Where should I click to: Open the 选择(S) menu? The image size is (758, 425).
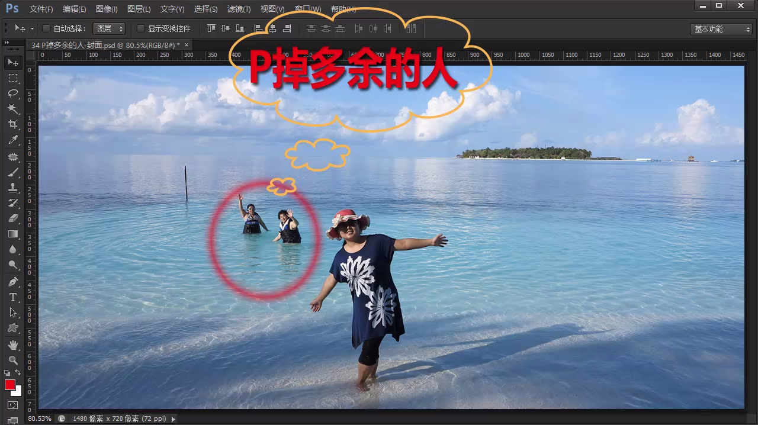point(205,9)
